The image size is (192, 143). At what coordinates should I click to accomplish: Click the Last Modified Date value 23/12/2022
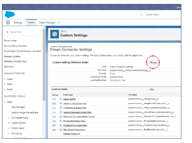[117, 80]
